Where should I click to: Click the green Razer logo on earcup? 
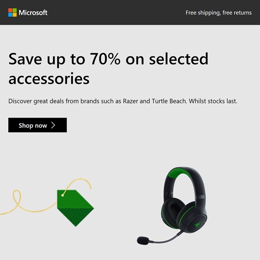tap(197, 225)
